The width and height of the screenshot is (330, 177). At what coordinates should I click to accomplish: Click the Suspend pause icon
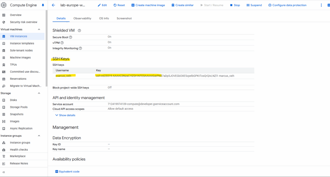coord(248,5)
